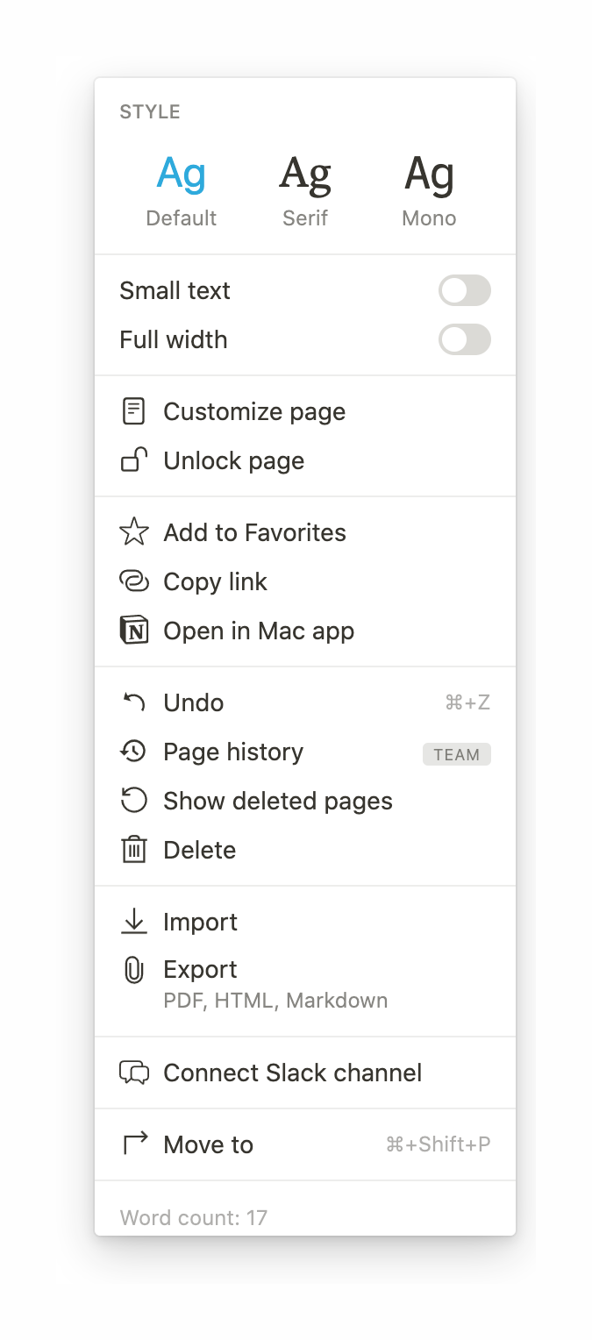Click the Copy link chain icon

(x=133, y=581)
